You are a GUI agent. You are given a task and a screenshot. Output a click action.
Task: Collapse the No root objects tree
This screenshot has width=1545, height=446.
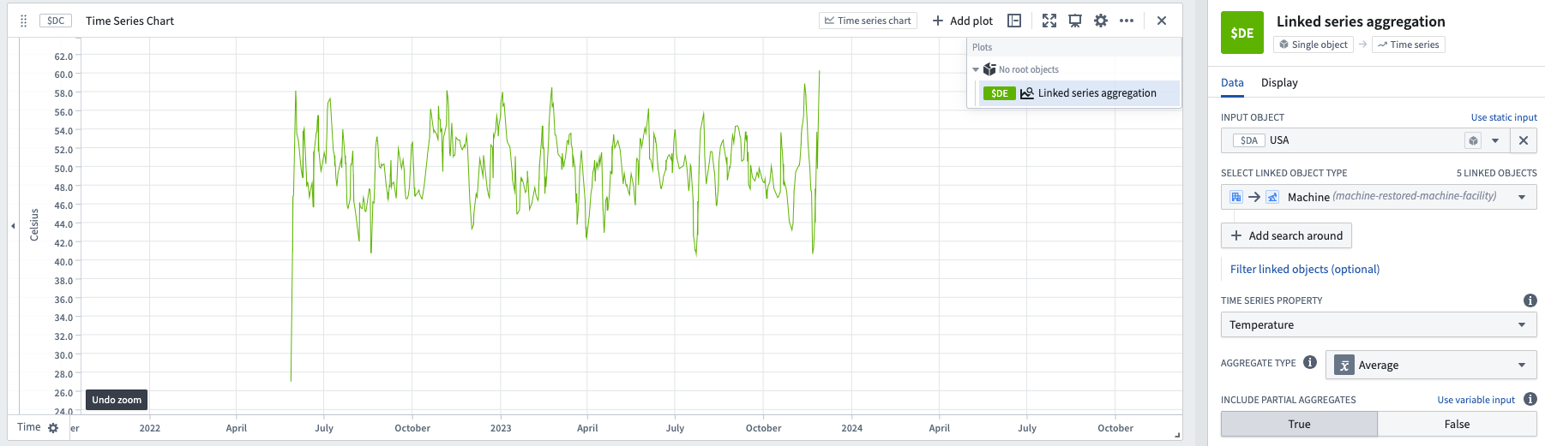(x=976, y=70)
